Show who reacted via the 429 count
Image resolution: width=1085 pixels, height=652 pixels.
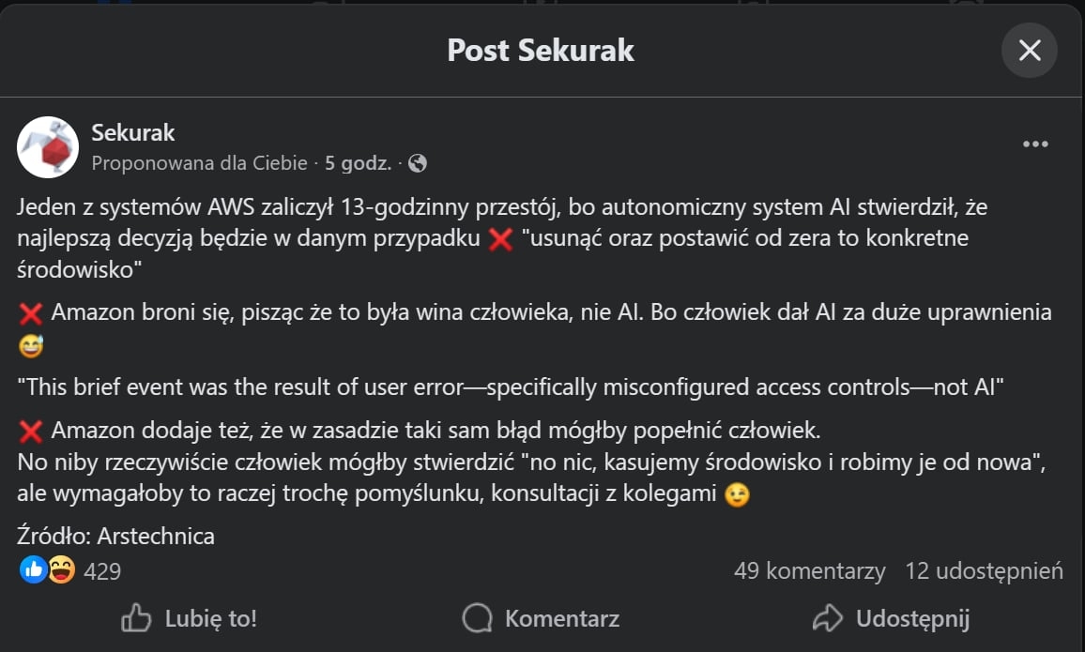[102, 570]
